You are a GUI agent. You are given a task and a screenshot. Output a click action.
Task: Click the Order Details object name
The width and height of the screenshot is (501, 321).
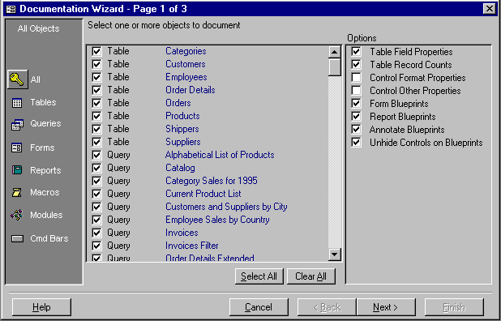click(x=191, y=90)
